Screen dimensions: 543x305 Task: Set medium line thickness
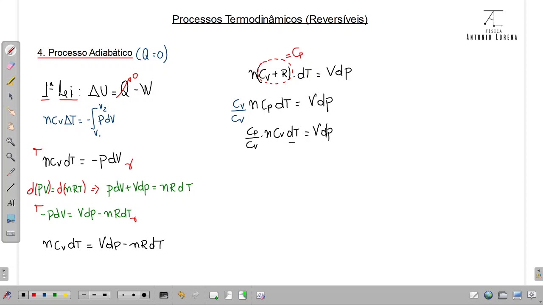[x=94, y=295]
